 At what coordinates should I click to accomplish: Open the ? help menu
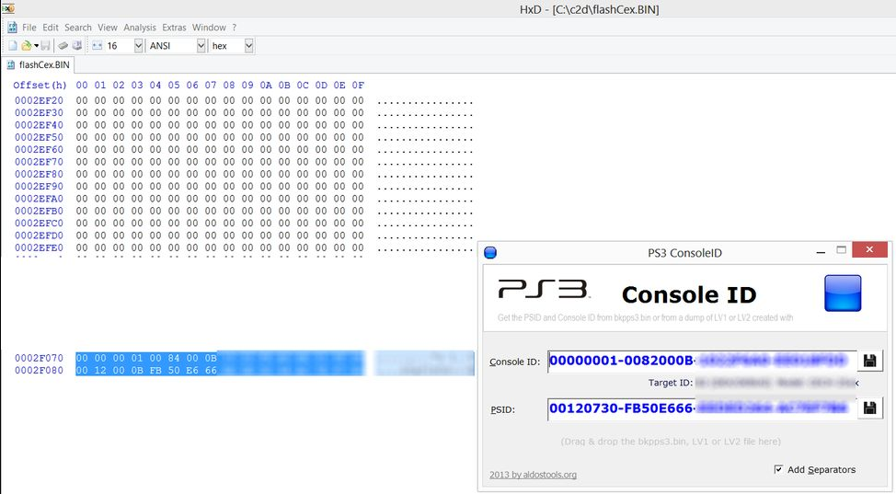(234, 28)
